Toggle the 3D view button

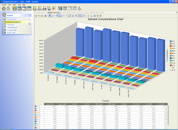click(58, 16)
